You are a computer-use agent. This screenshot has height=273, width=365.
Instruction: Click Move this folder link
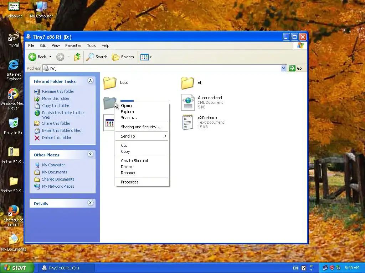coord(56,98)
